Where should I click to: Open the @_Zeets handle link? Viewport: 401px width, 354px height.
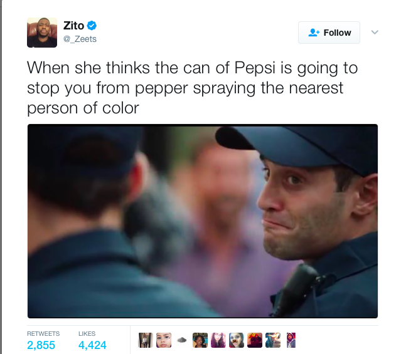pos(80,39)
